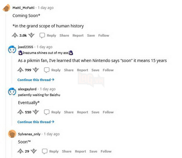Share Sylvanas_only's comment
182x158 pixels.
[66, 151]
